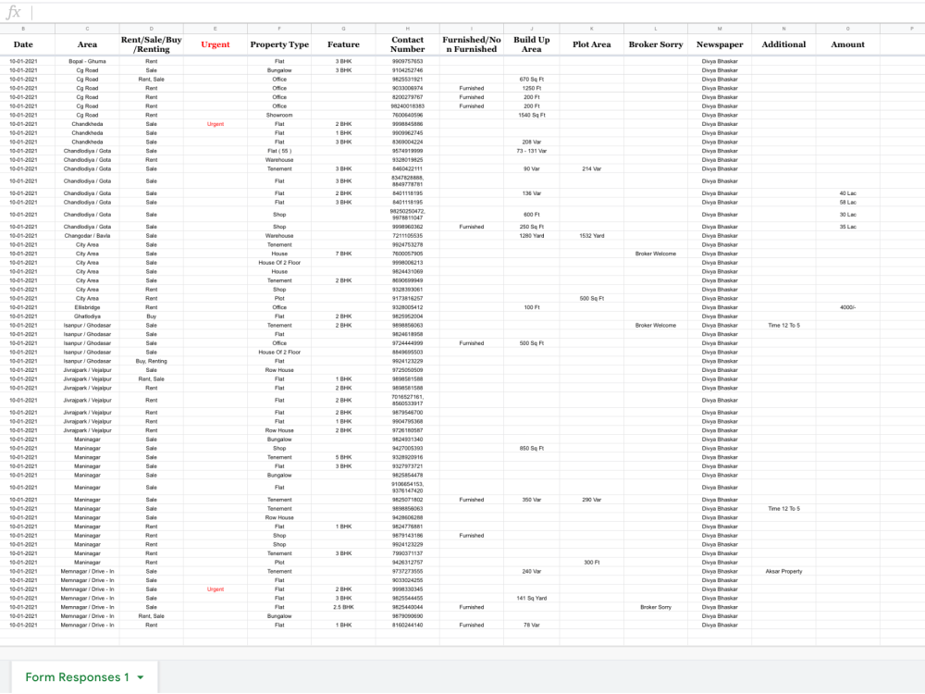Open the Form Responses 1 sheet menu arrow
This screenshot has height=694, width=925.
click(141, 676)
